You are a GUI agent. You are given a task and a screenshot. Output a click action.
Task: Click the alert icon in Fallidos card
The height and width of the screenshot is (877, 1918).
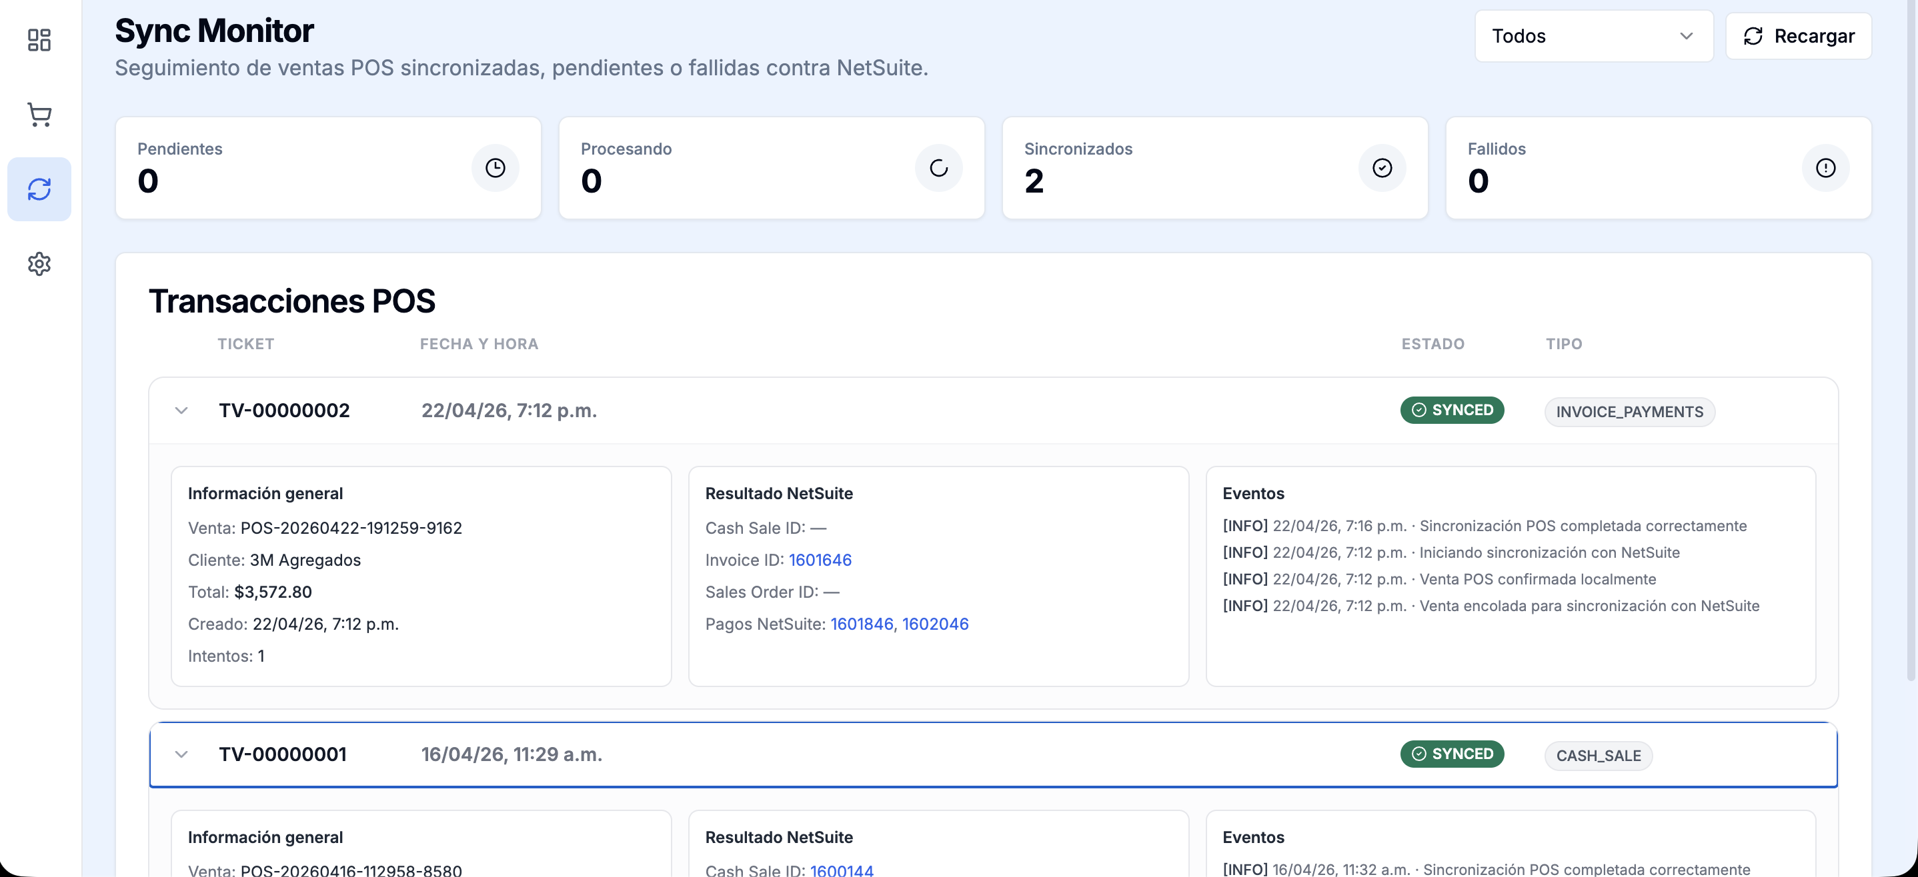pyautogui.click(x=1825, y=167)
